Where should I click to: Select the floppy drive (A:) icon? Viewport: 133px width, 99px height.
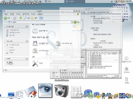(x=35, y=43)
